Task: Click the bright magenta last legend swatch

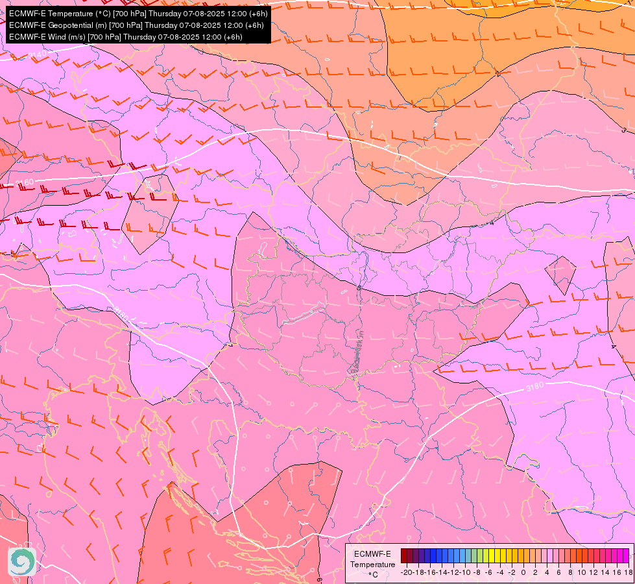Action: tap(626, 555)
